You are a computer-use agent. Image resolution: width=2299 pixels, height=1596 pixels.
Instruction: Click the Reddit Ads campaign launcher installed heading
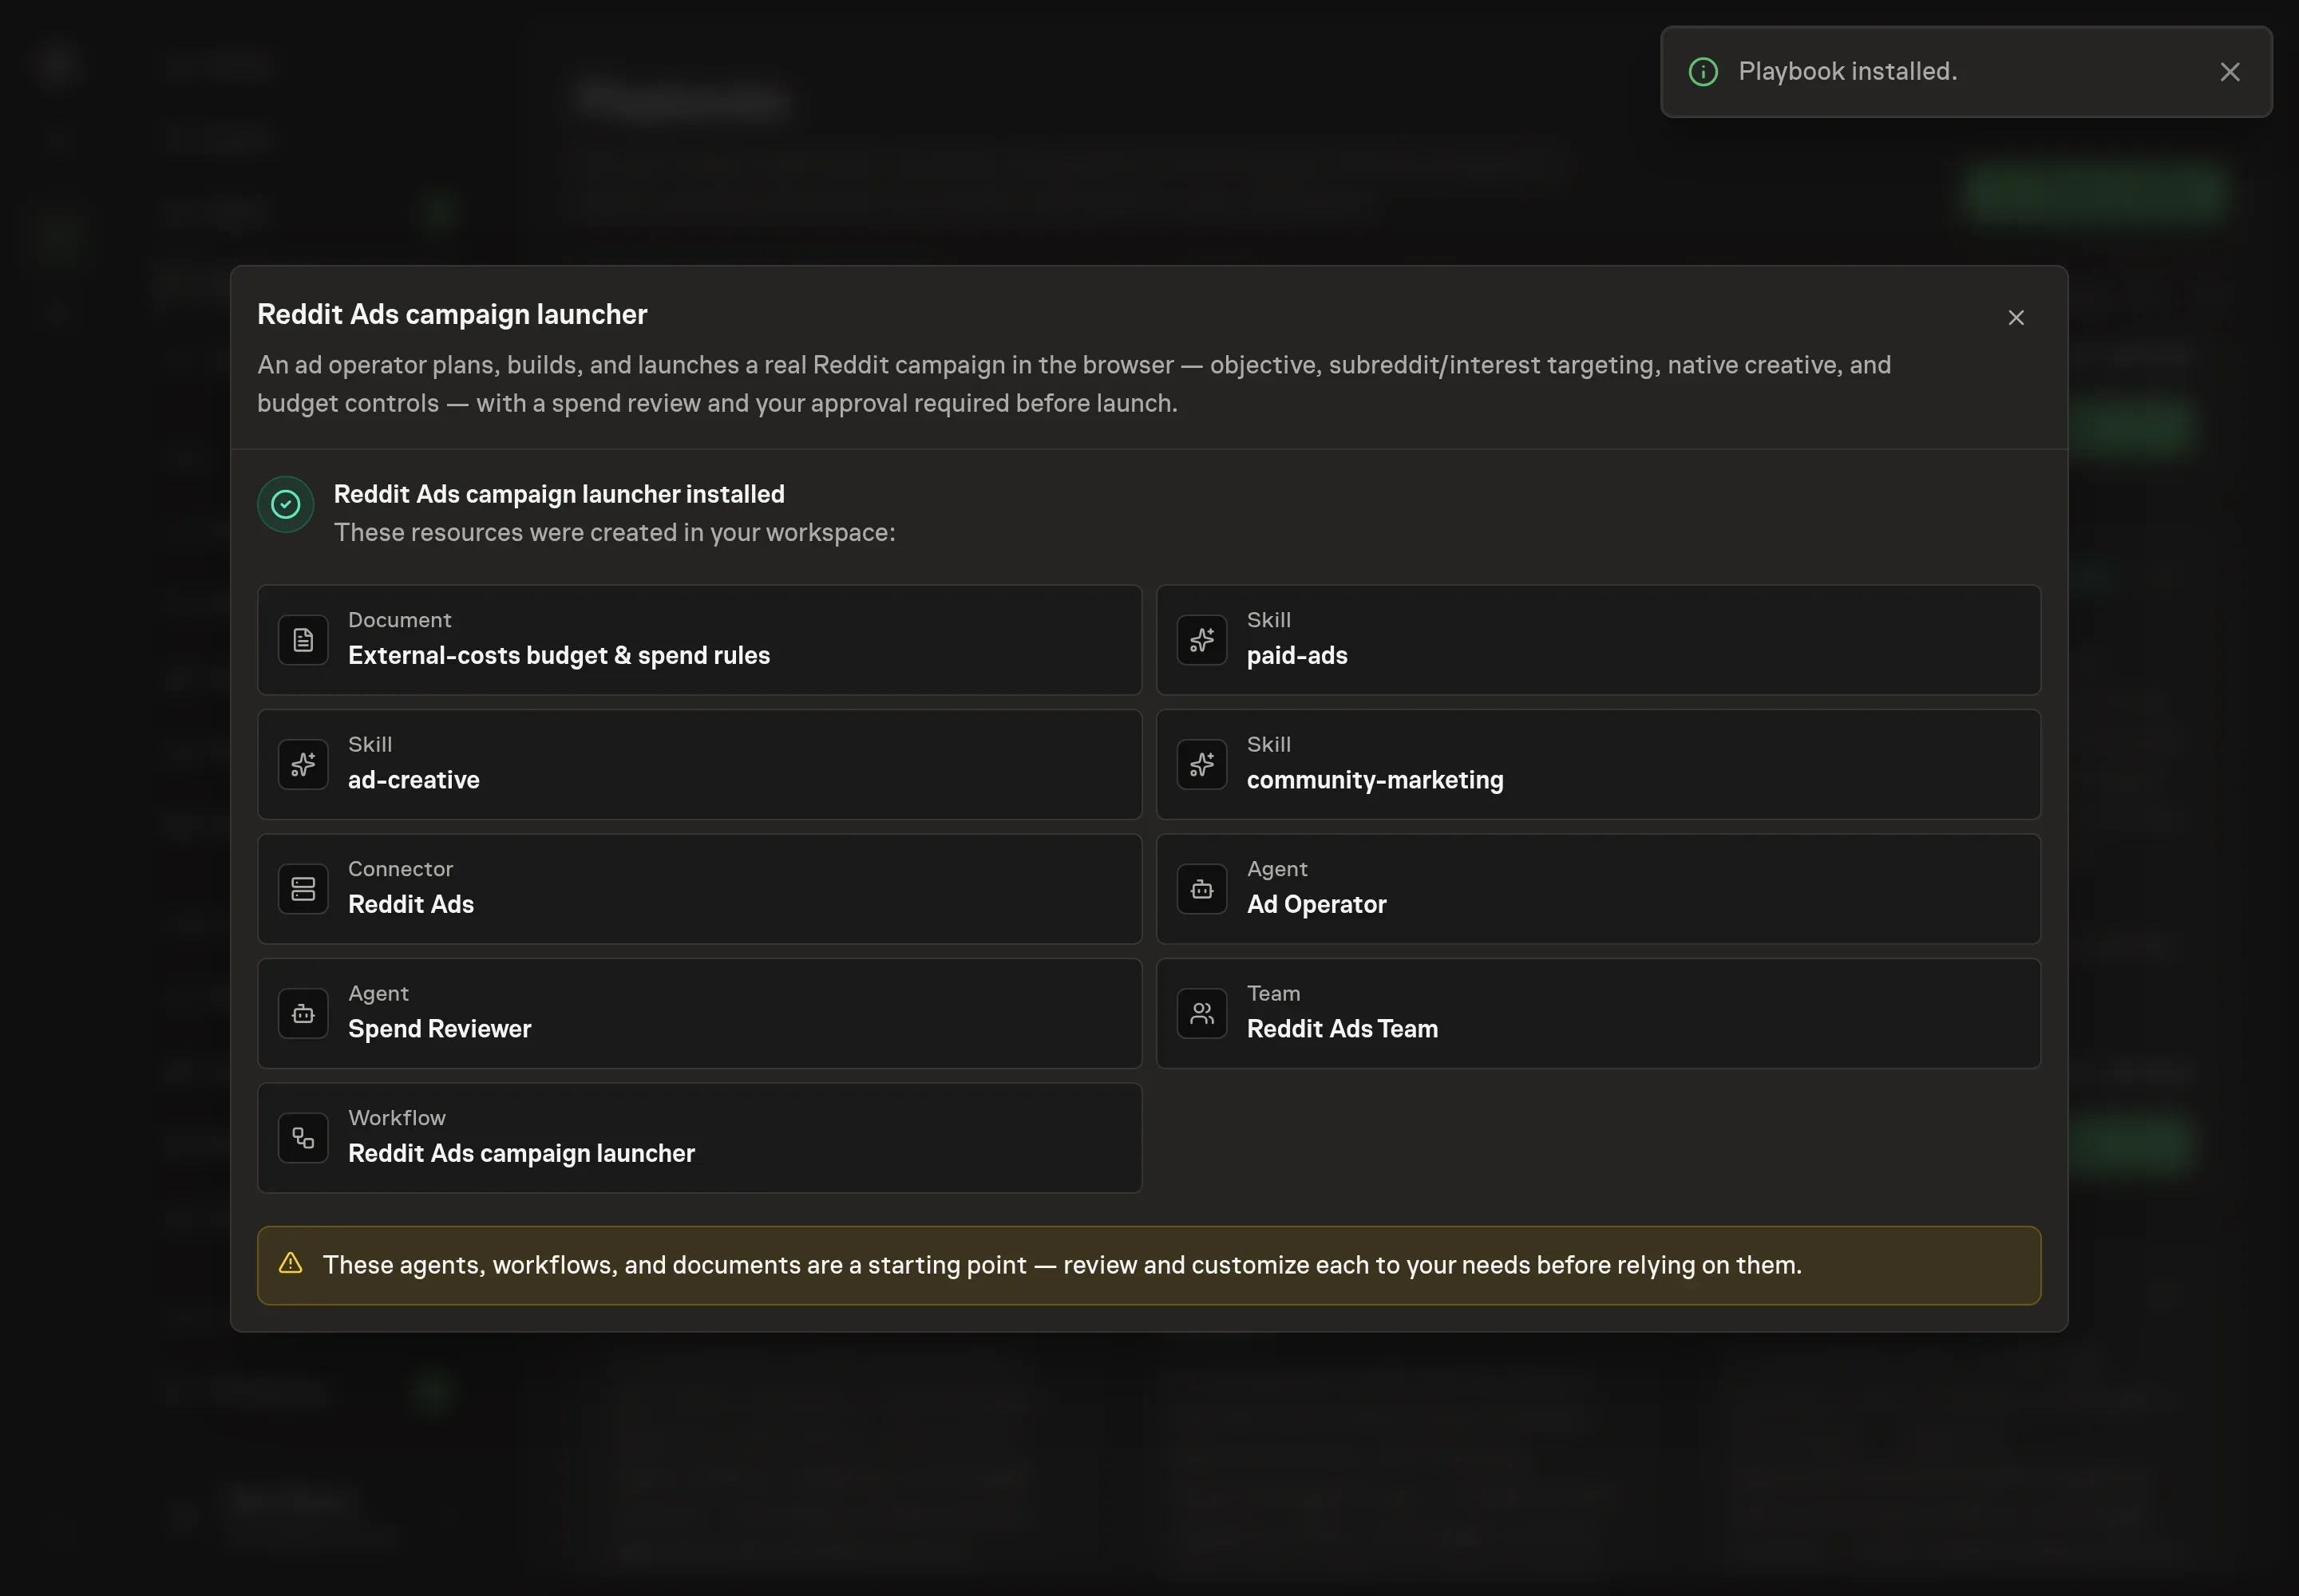point(560,494)
